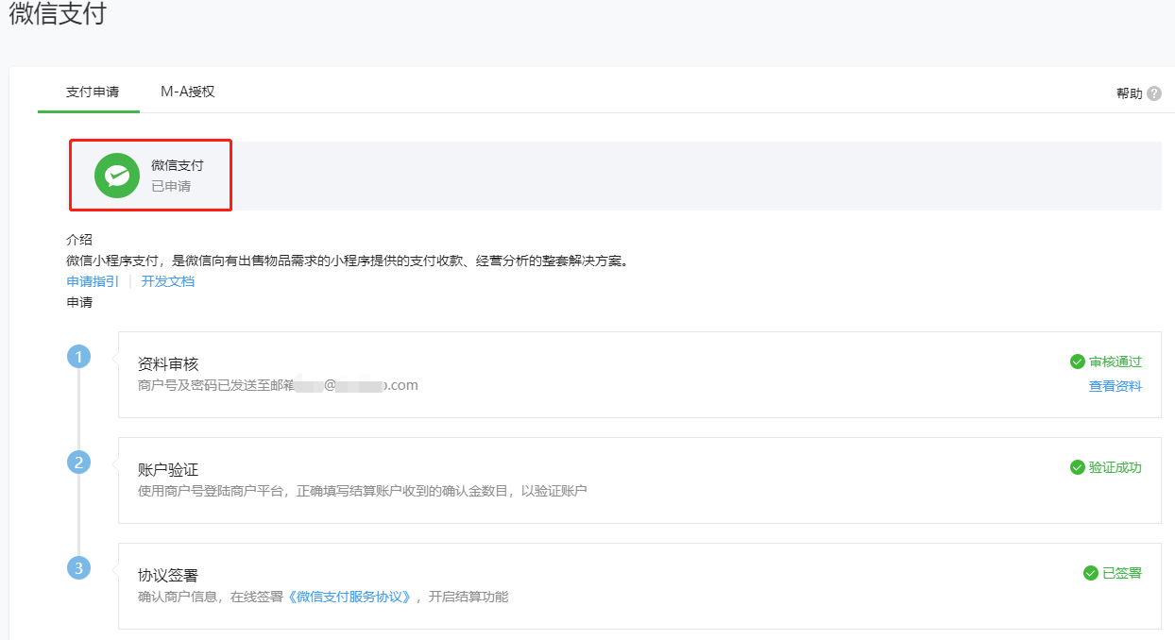Click the 账户验证 step title

click(x=168, y=470)
